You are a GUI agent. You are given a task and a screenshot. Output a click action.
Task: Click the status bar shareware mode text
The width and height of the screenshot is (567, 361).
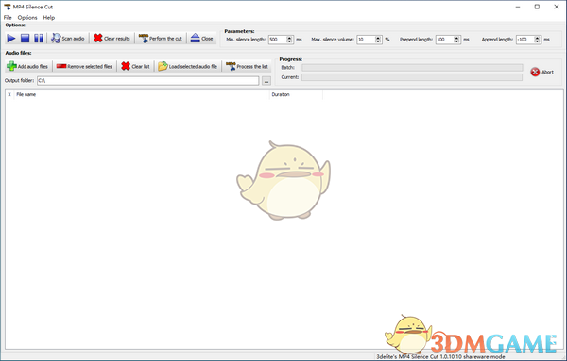click(x=440, y=356)
